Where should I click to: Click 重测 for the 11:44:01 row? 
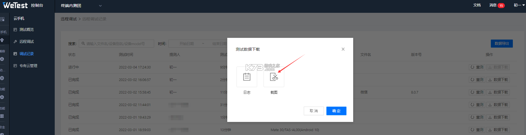click(x=477, y=105)
